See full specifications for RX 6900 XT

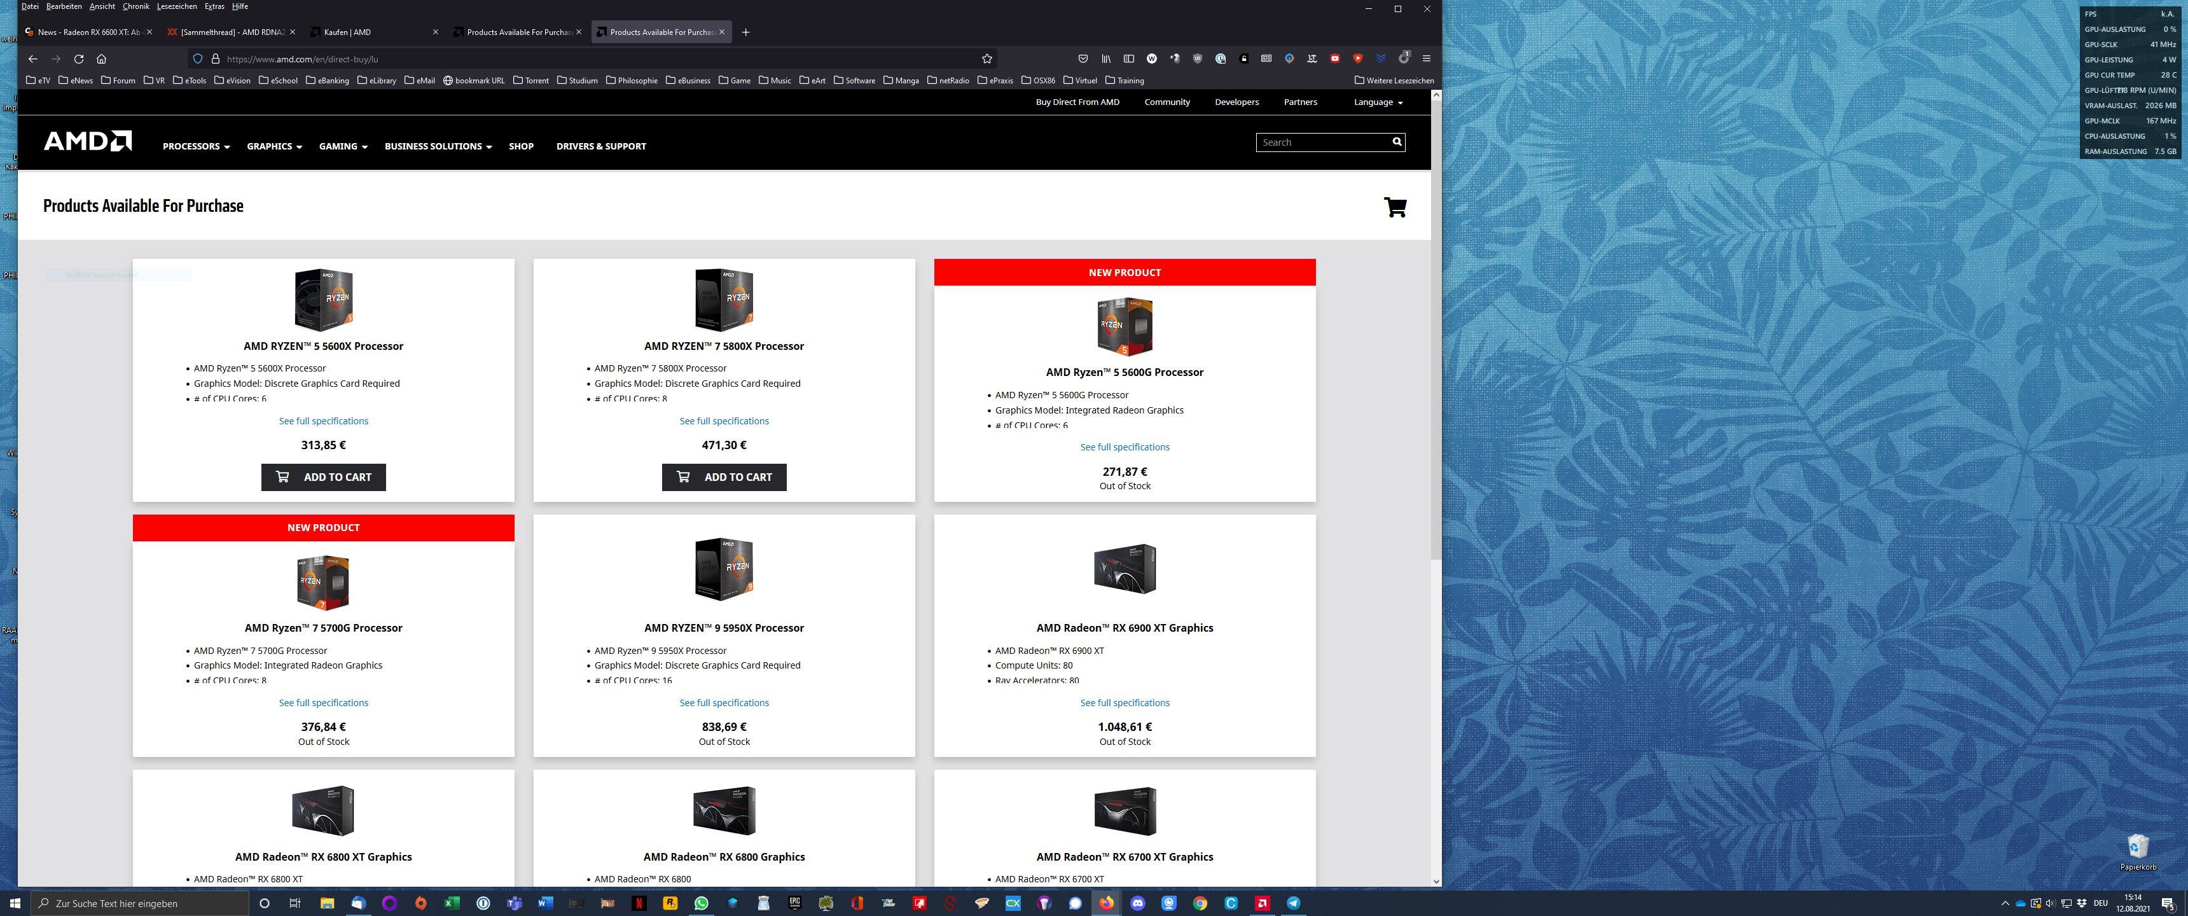coord(1125,703)
